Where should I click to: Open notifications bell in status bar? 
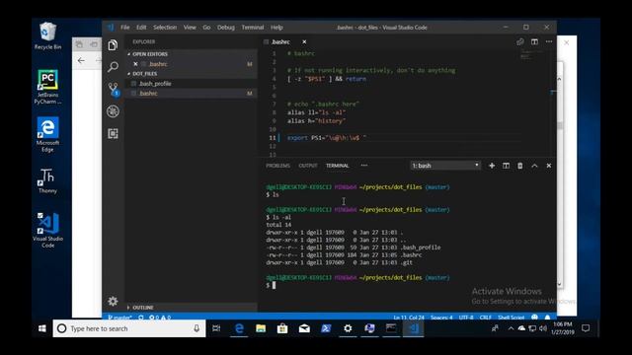pos(547,318)
